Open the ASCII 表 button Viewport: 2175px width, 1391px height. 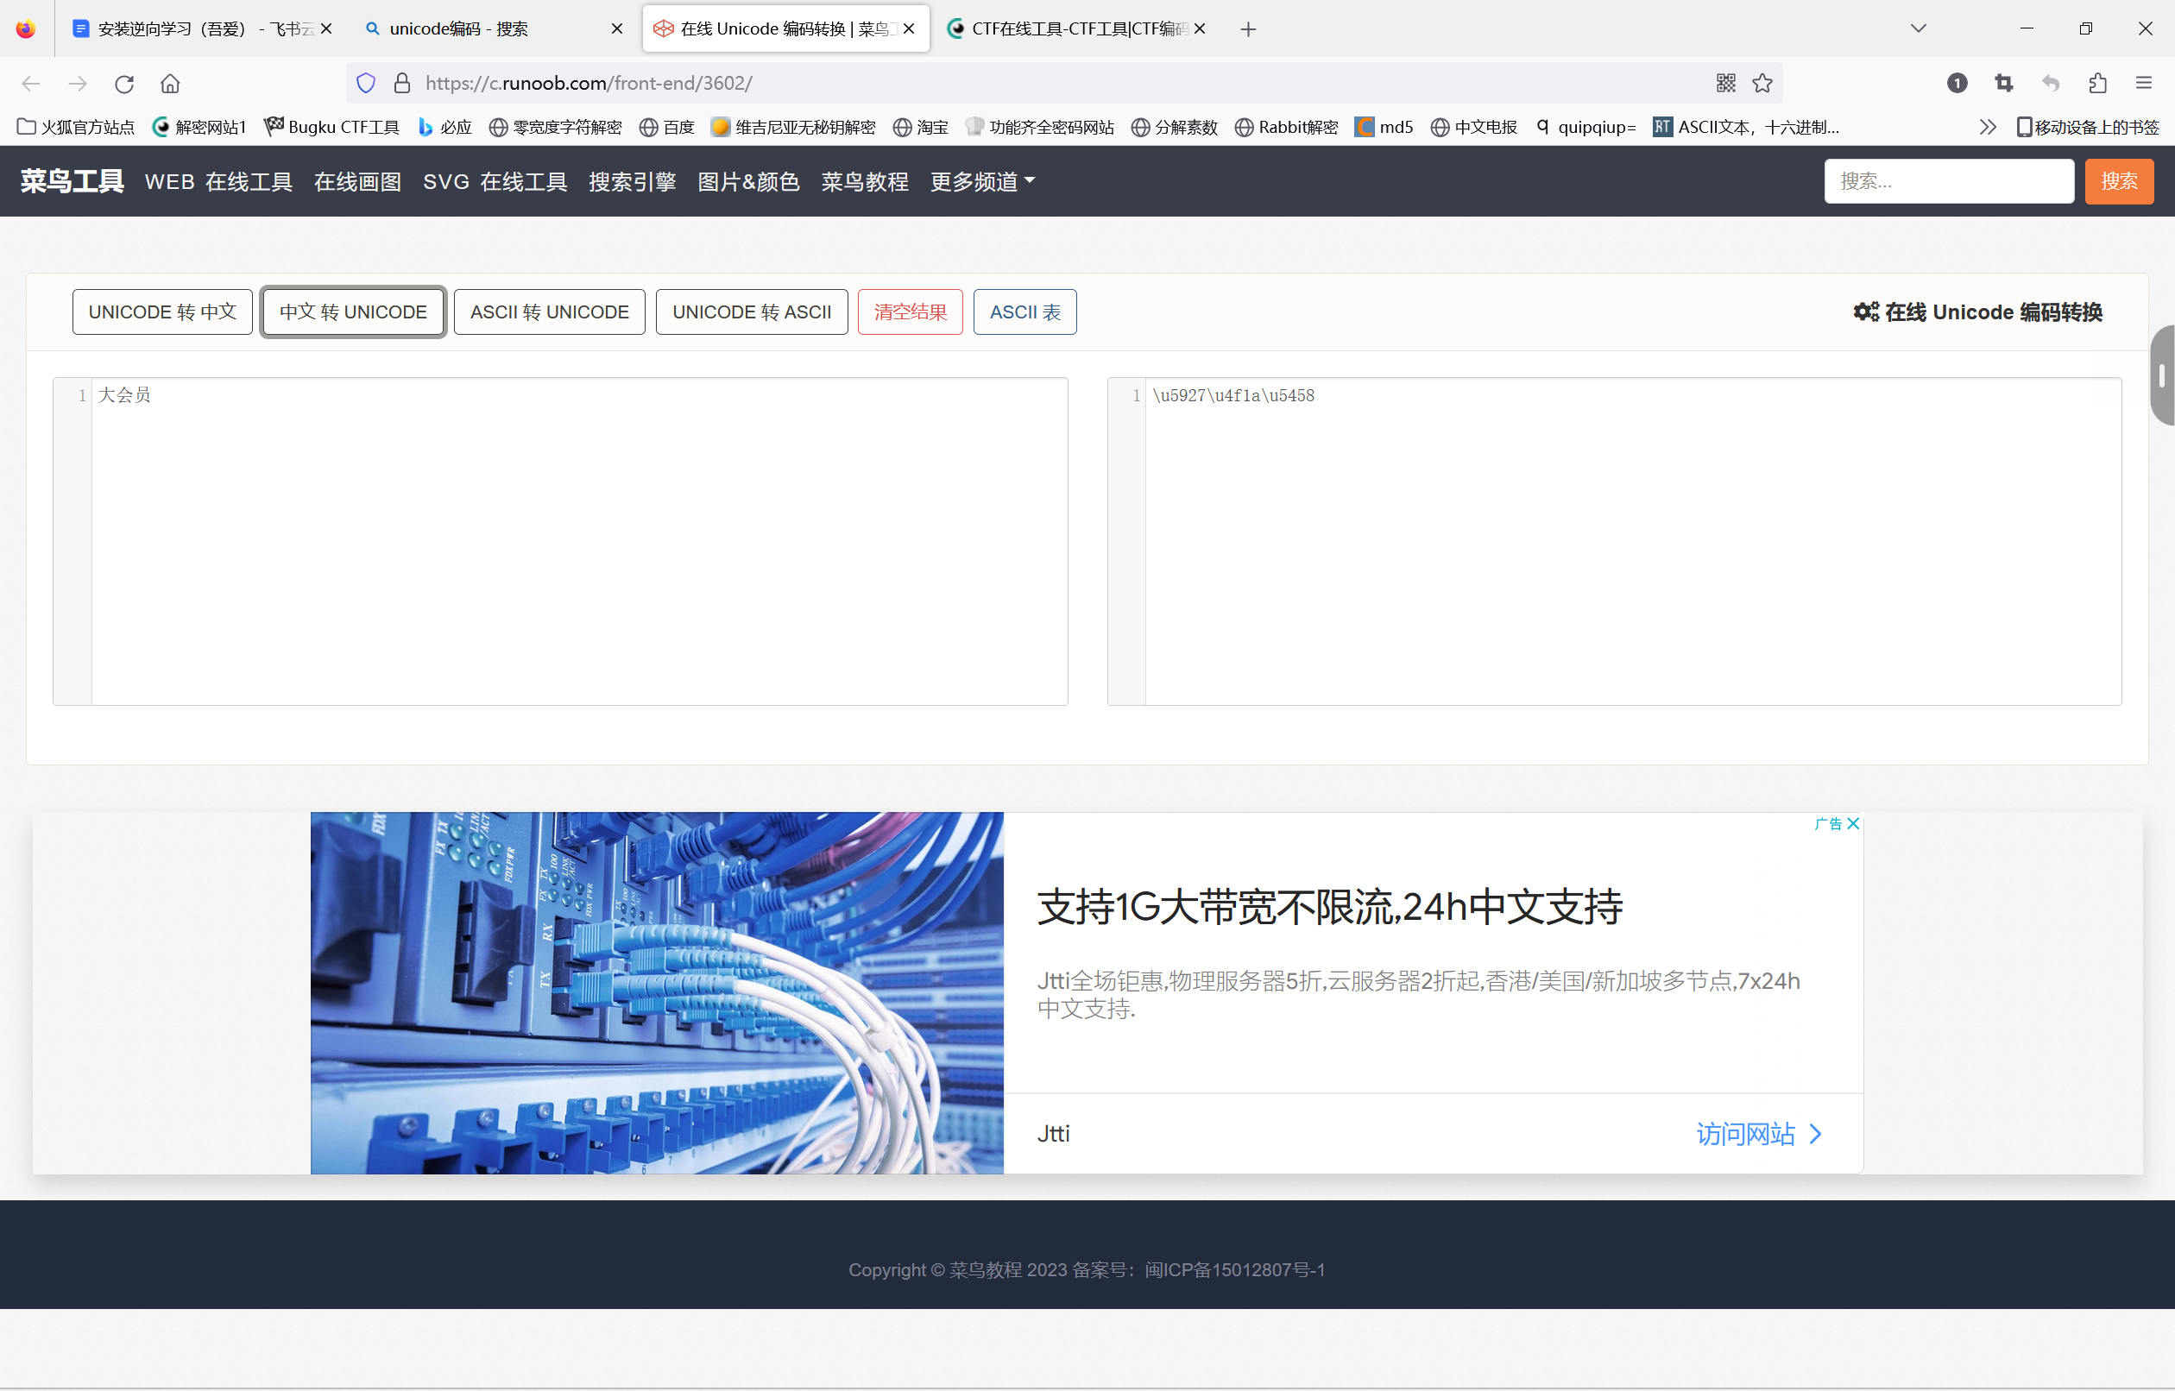click(1025, 312)
